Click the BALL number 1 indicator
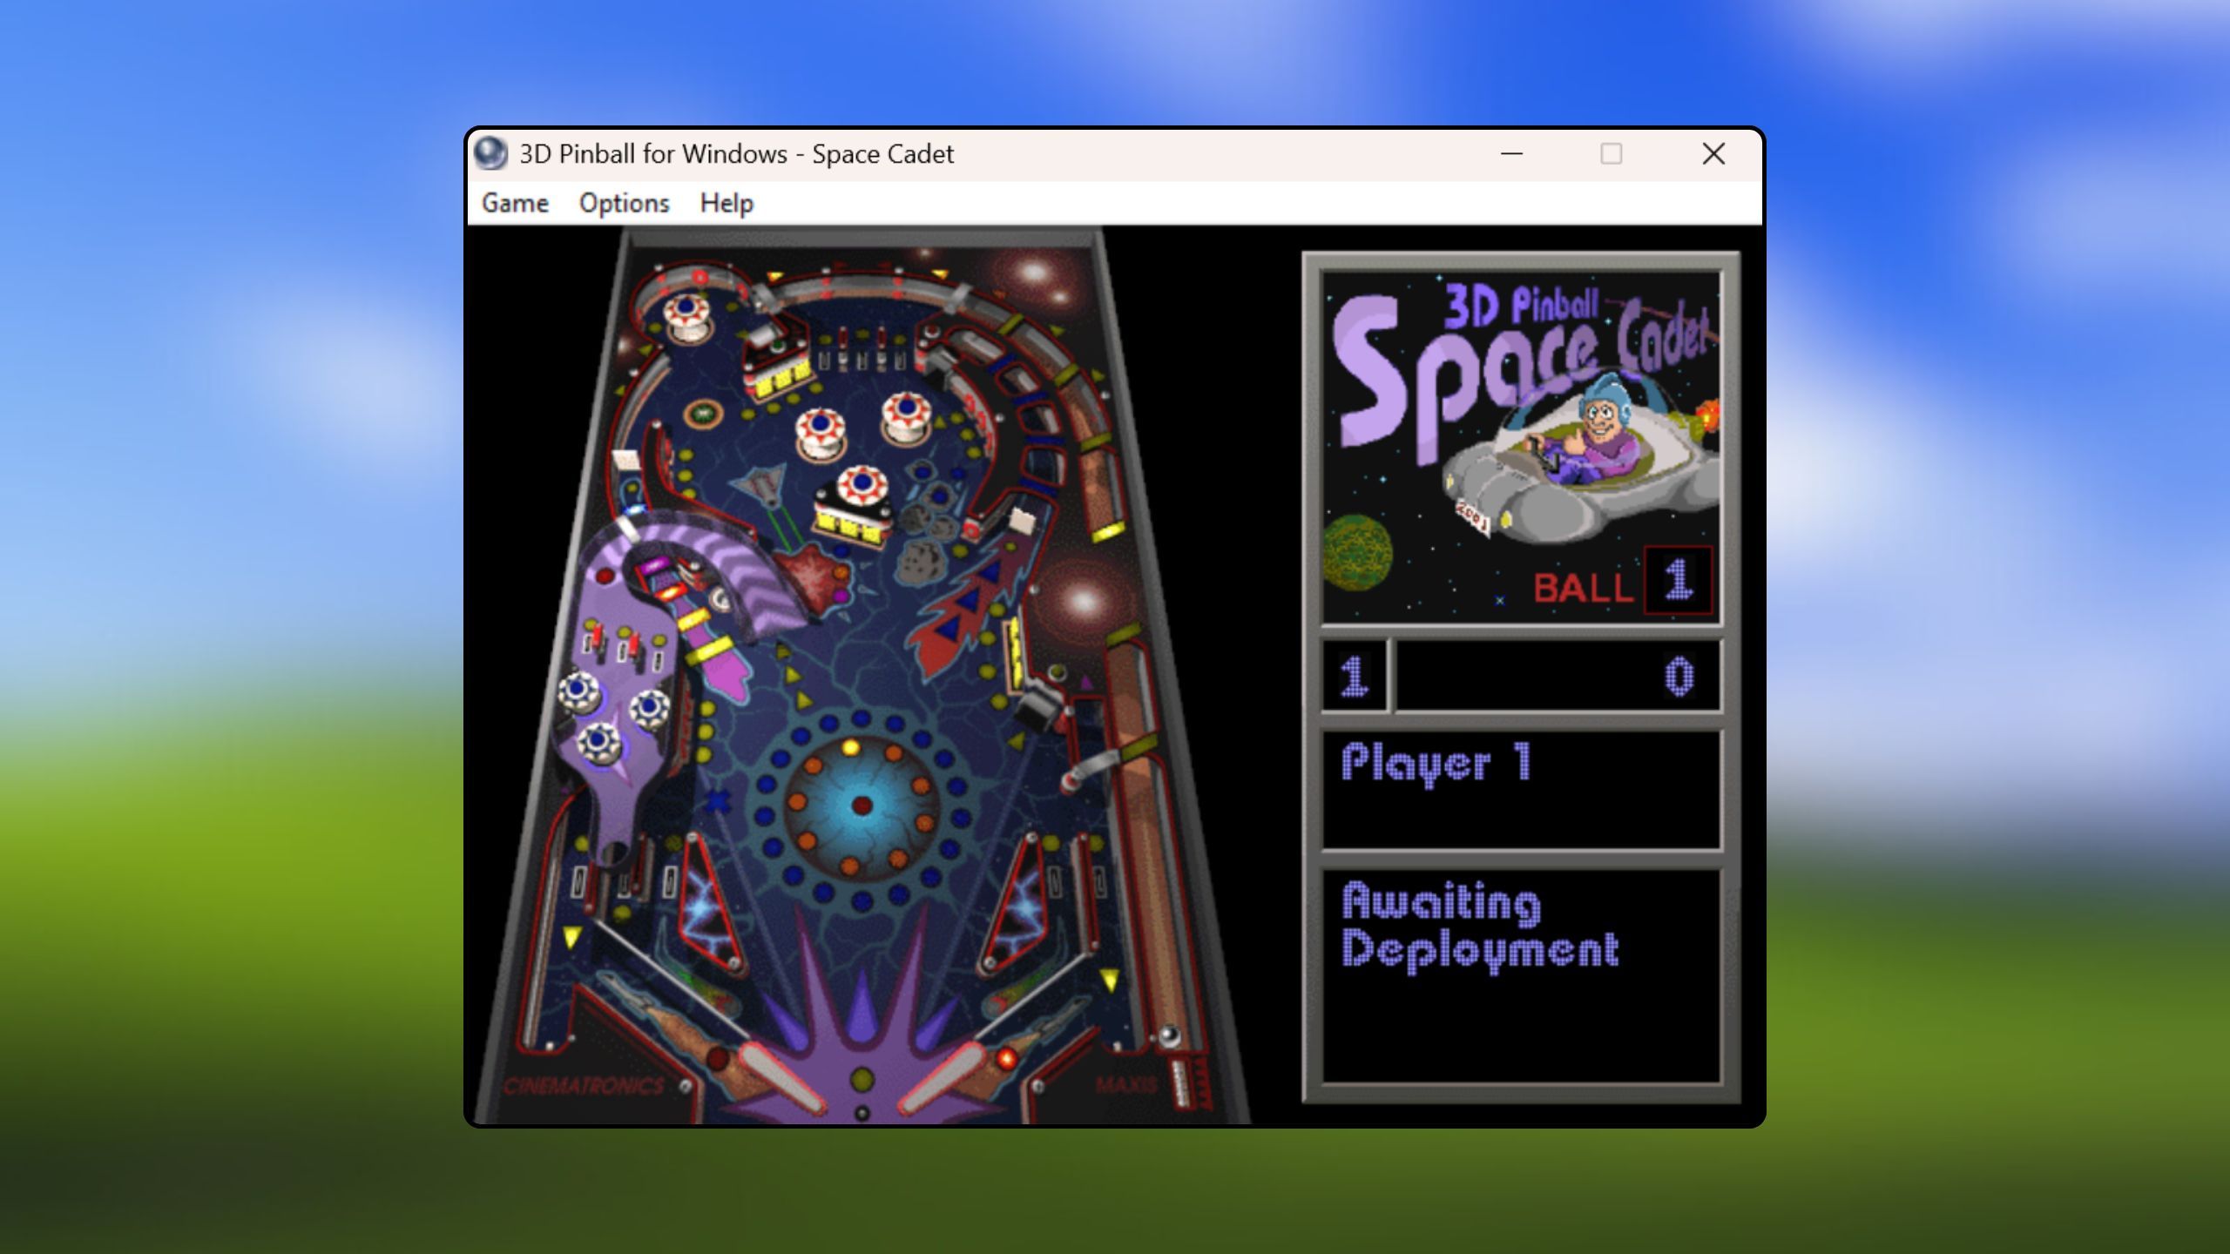Viewport: 2230px width, 1254px height. [1678, 581]
